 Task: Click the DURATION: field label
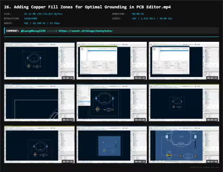(x=118, y=14)
